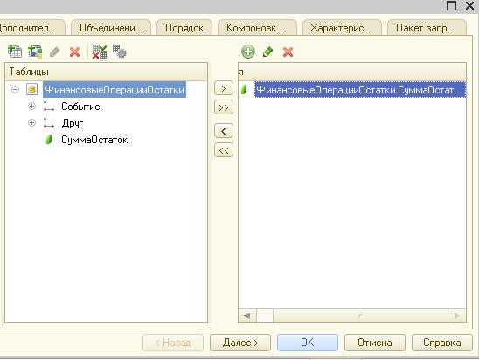Edit the selected field with green pencil icon

(x=268, y=52)
